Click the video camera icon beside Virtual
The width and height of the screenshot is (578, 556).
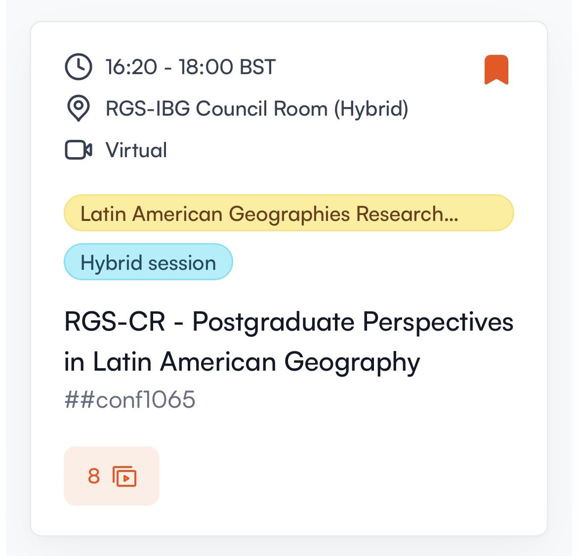79,150
